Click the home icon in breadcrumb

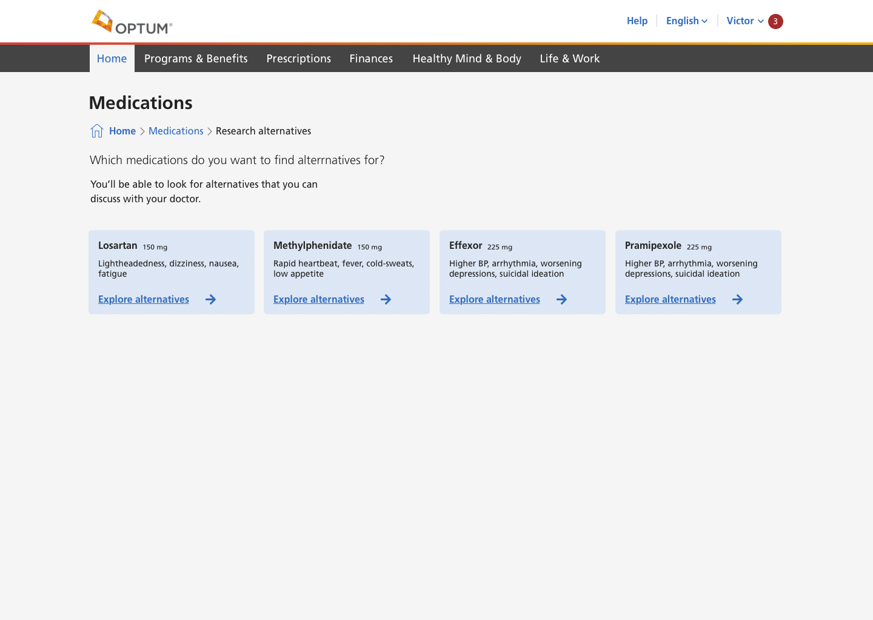96,131
